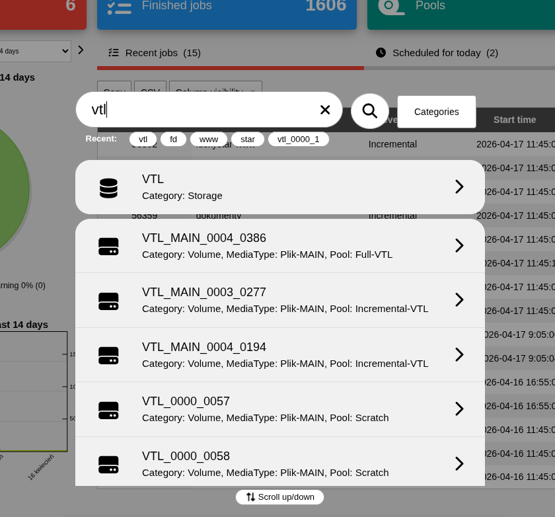Switch to Scheduled for today tab
The image size is (555, 517).
pos(437,53)
